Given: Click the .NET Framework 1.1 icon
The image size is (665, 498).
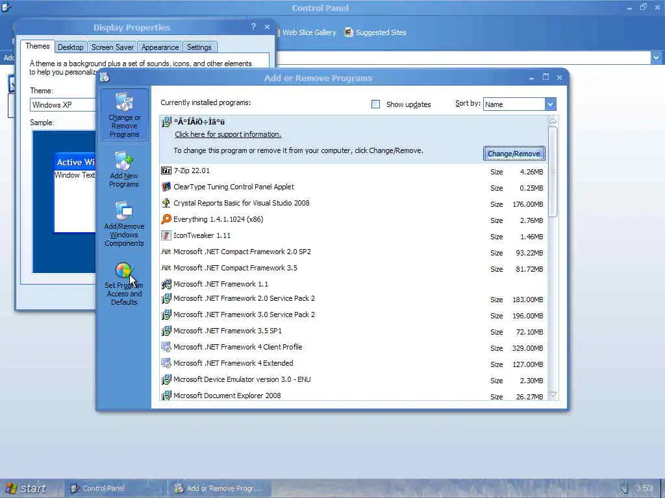Looking at the screenshot, I should pyautogui.click(x=166, y=284).
